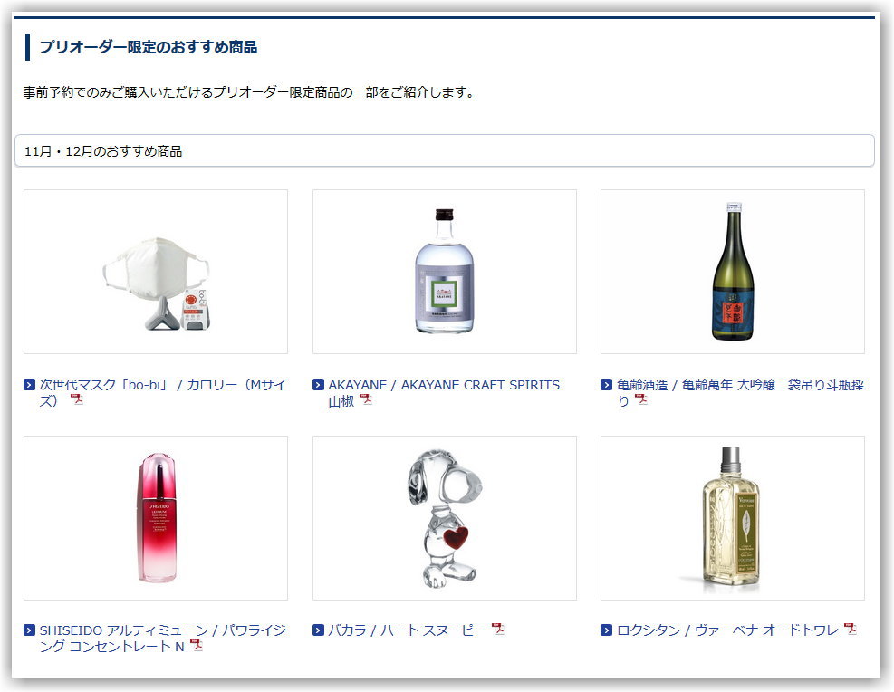Open link SHISEIDO アルティミューン パワライジング

(x=162, y=638)
